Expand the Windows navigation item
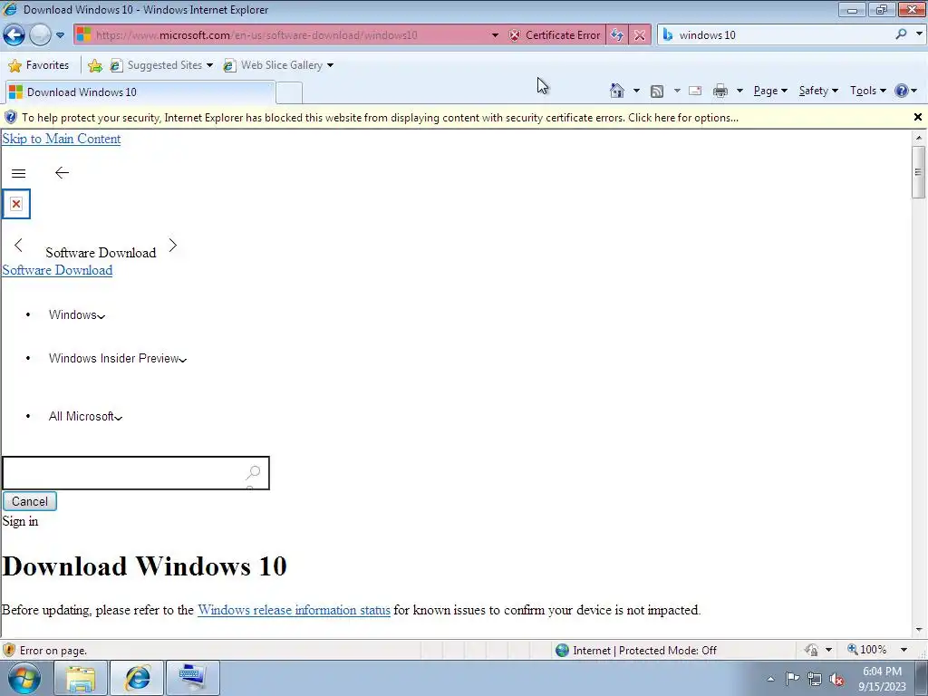 [77, 314]
